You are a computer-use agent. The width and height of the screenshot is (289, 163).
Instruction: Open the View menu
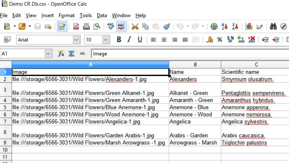31,15
